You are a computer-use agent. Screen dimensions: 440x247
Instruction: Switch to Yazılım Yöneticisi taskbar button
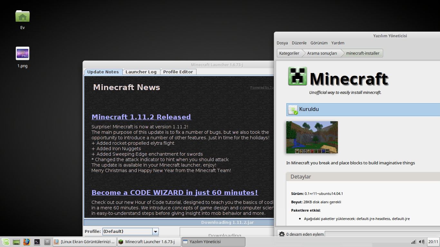(x=213, y=242)
